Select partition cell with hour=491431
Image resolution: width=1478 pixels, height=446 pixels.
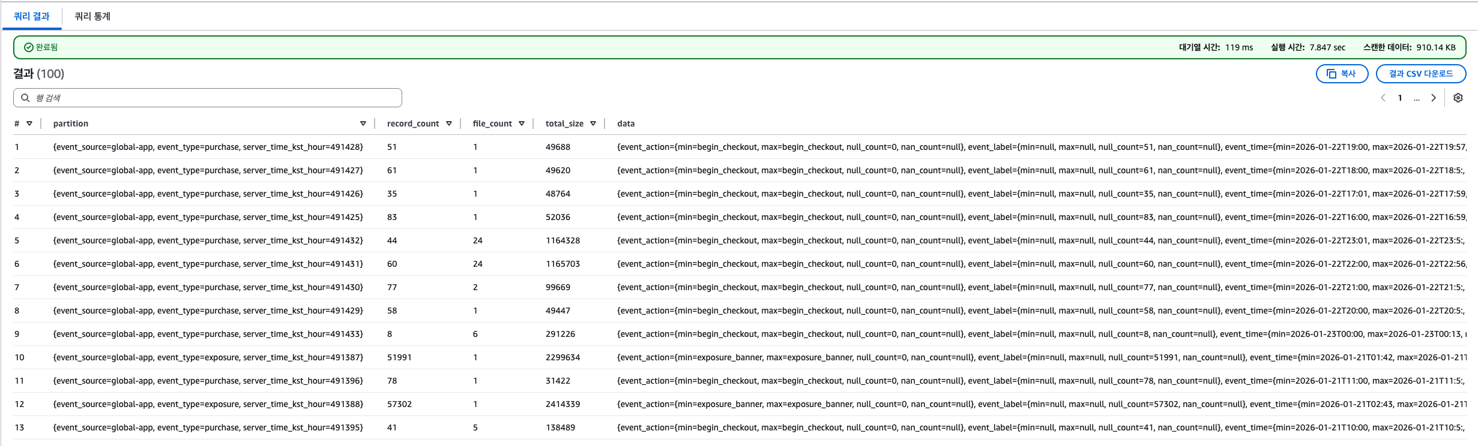tap(208, 264)
